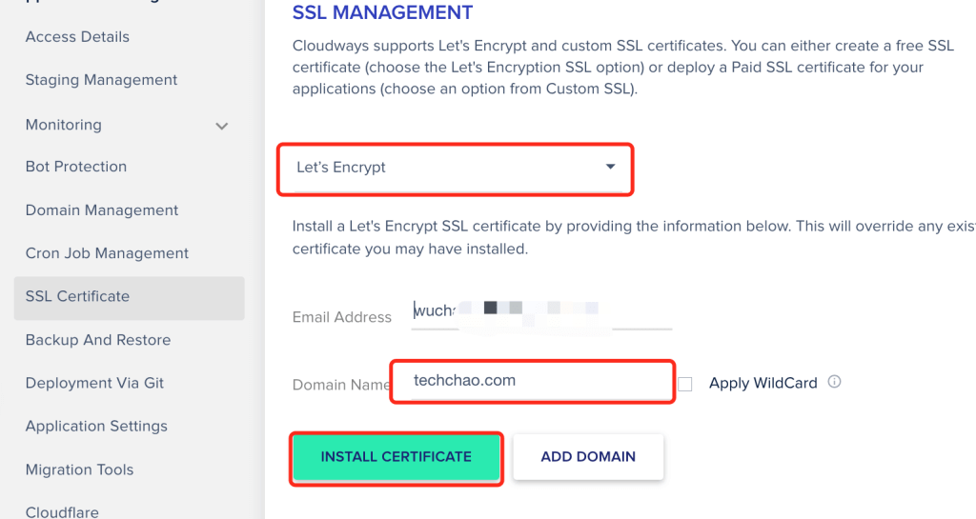Open Cloudflare sidebar item
Image resolution: width=976 pixels, height=519 pixels.
[62, 512]
